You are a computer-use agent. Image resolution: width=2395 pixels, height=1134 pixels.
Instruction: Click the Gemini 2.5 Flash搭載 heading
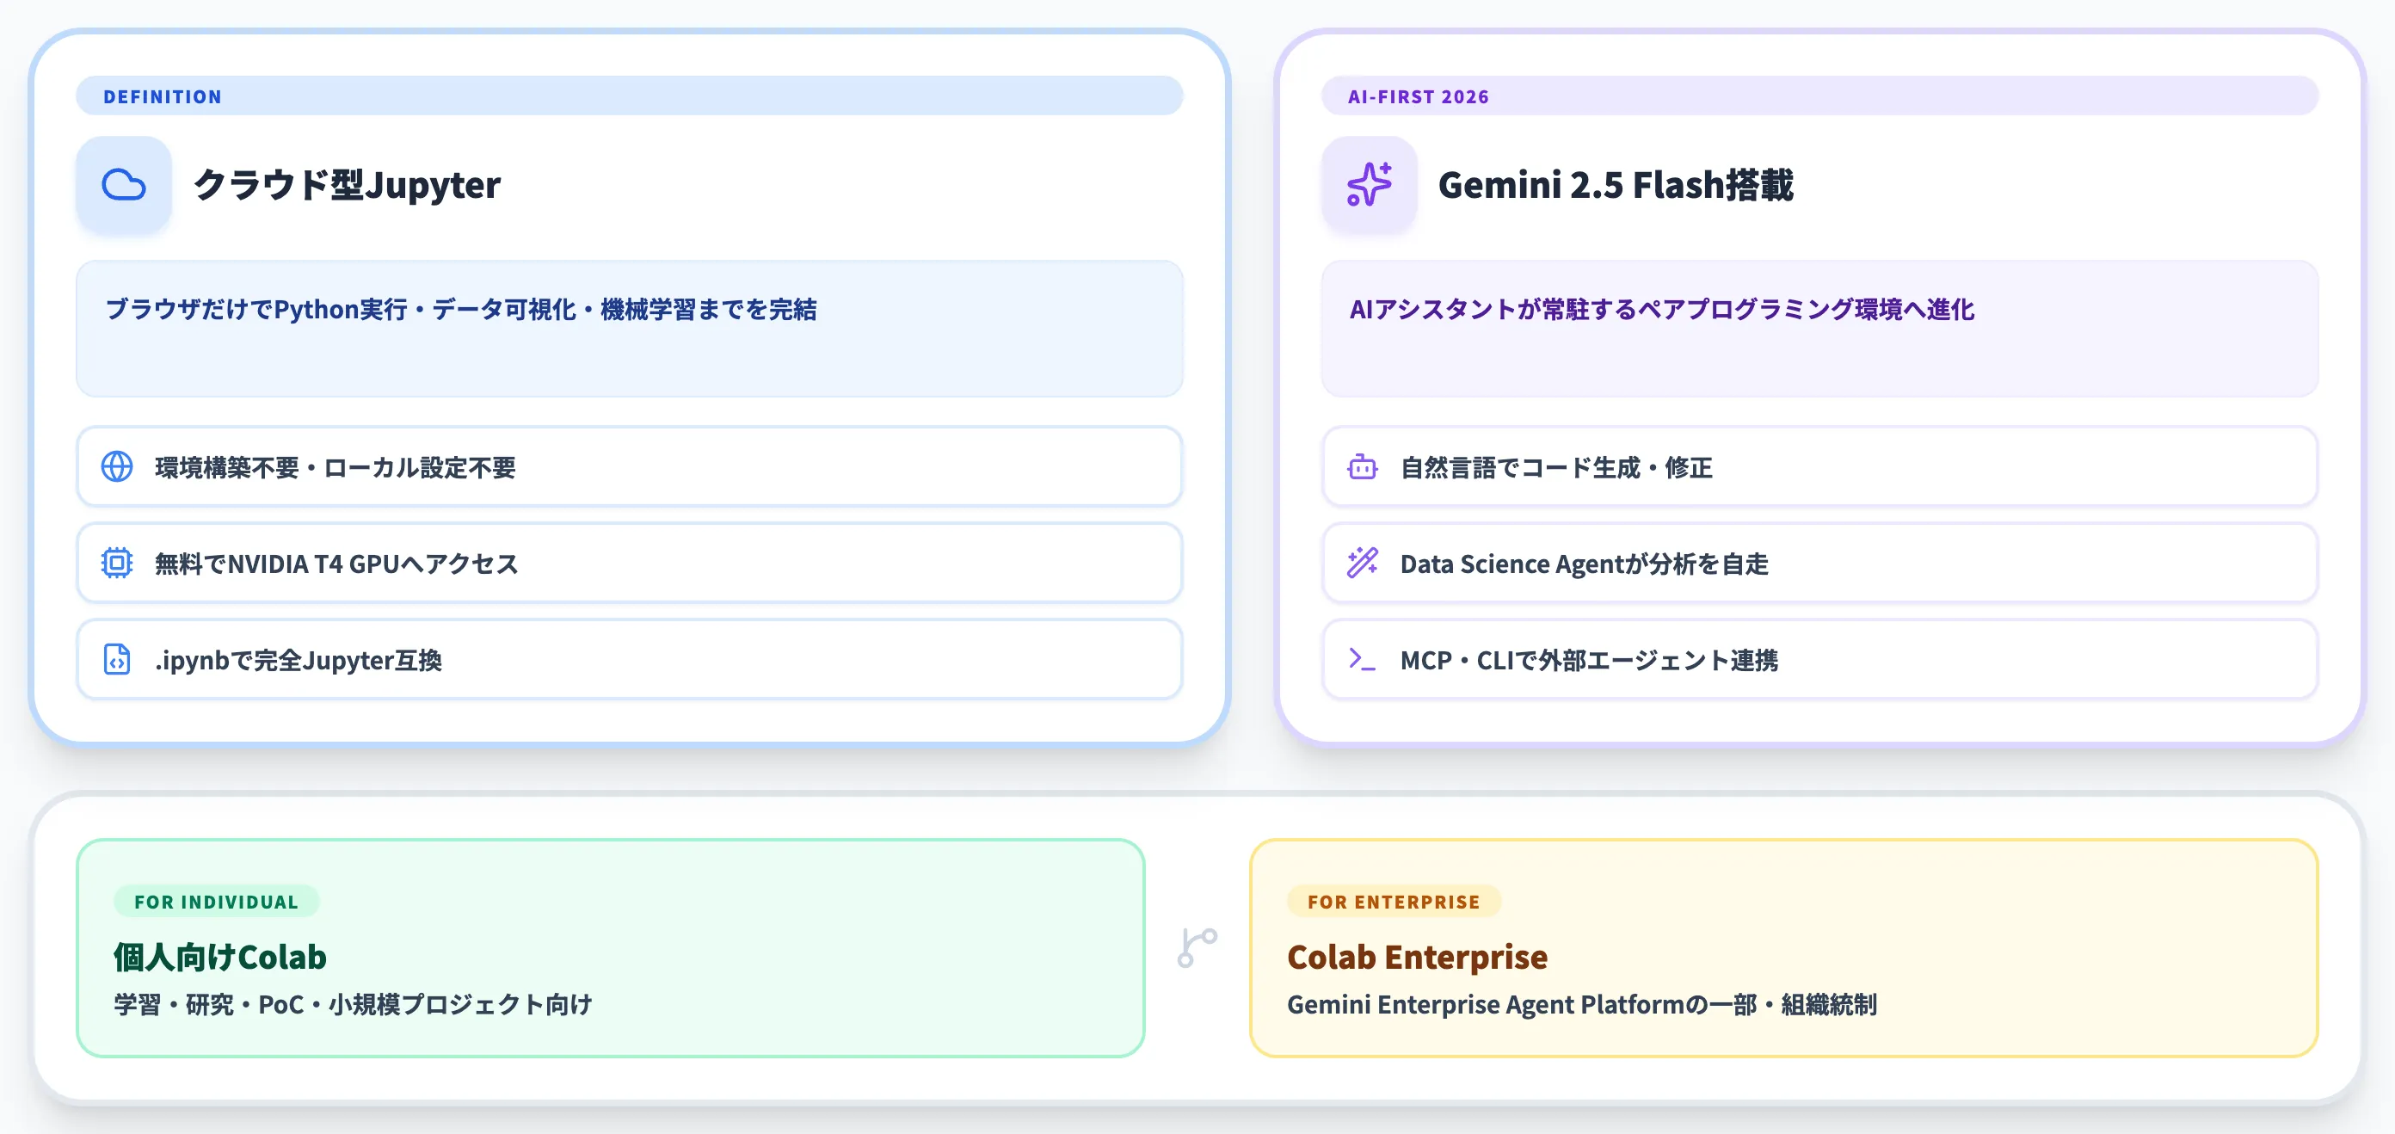coord(1616,185)
